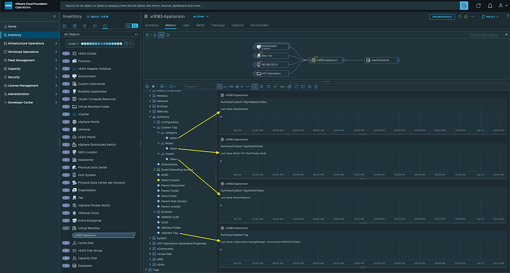Open the Alerts tab

tap(200, 25)
